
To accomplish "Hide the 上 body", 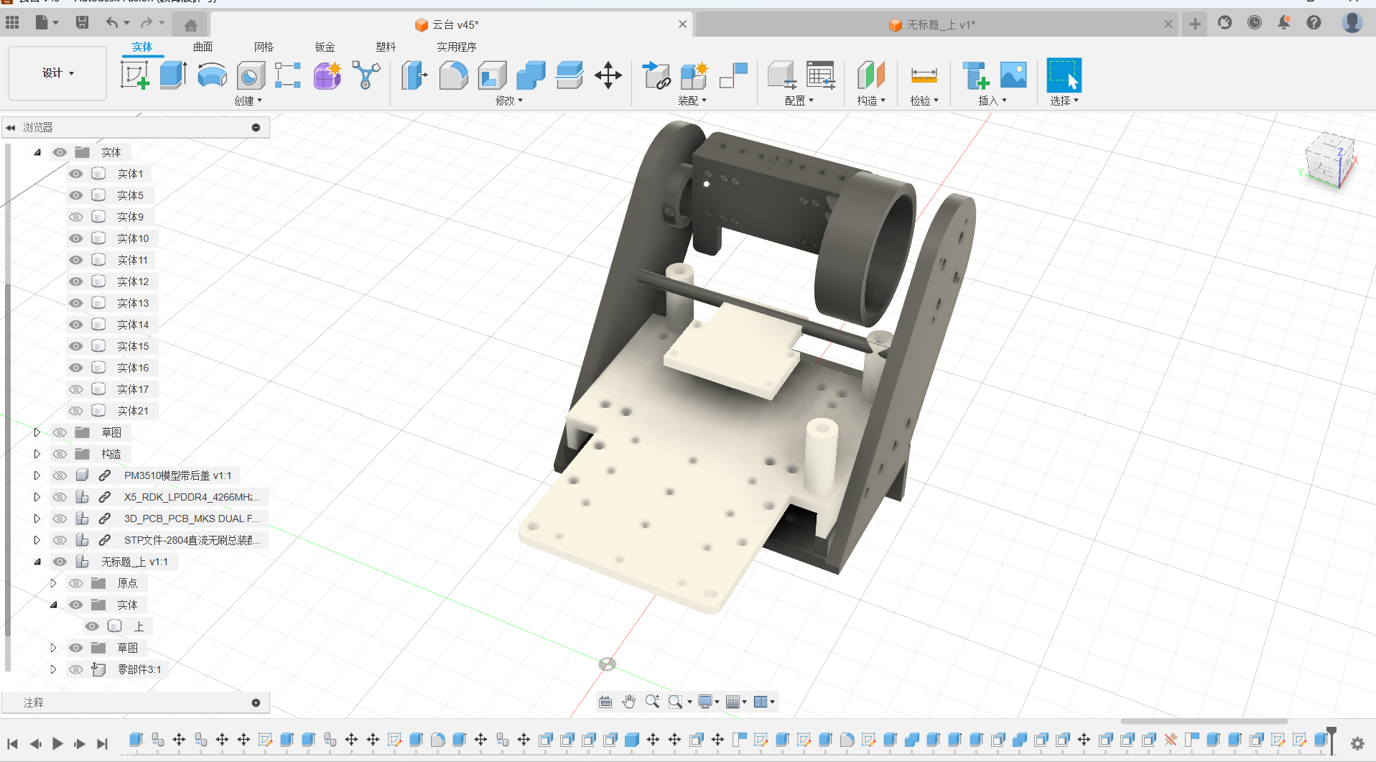I will (x=92, y=626).
